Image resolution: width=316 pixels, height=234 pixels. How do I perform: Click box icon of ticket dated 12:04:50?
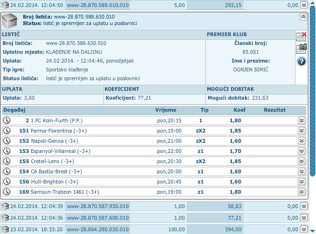coord(5,5)
